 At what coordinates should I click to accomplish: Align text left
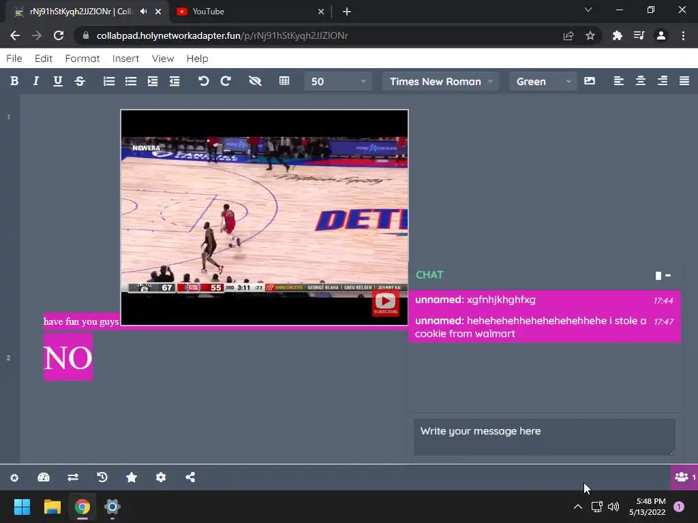click(x=618, y=81)
